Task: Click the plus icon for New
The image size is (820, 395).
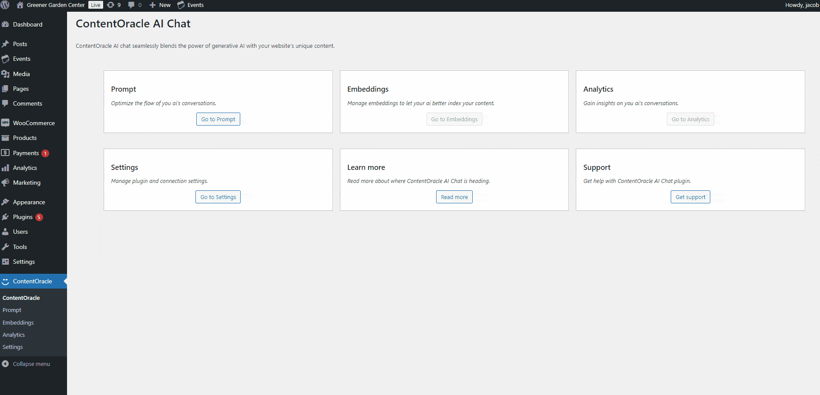Action: (152, 5)
